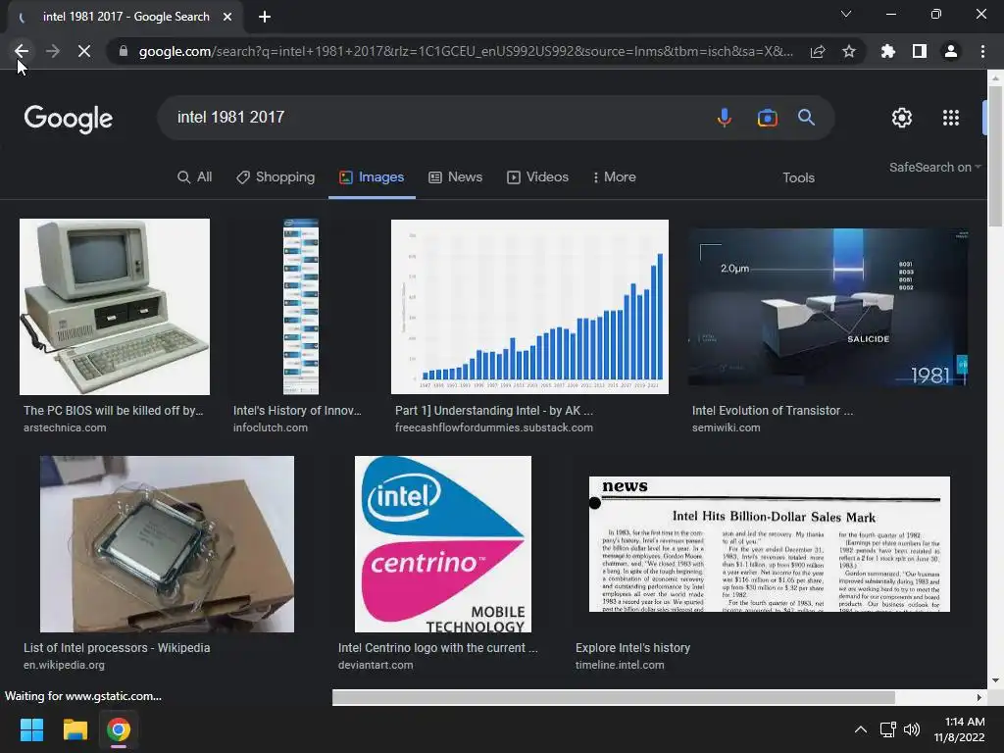
Task: Search by image with Google Lens icon
Action: point(767,118)
